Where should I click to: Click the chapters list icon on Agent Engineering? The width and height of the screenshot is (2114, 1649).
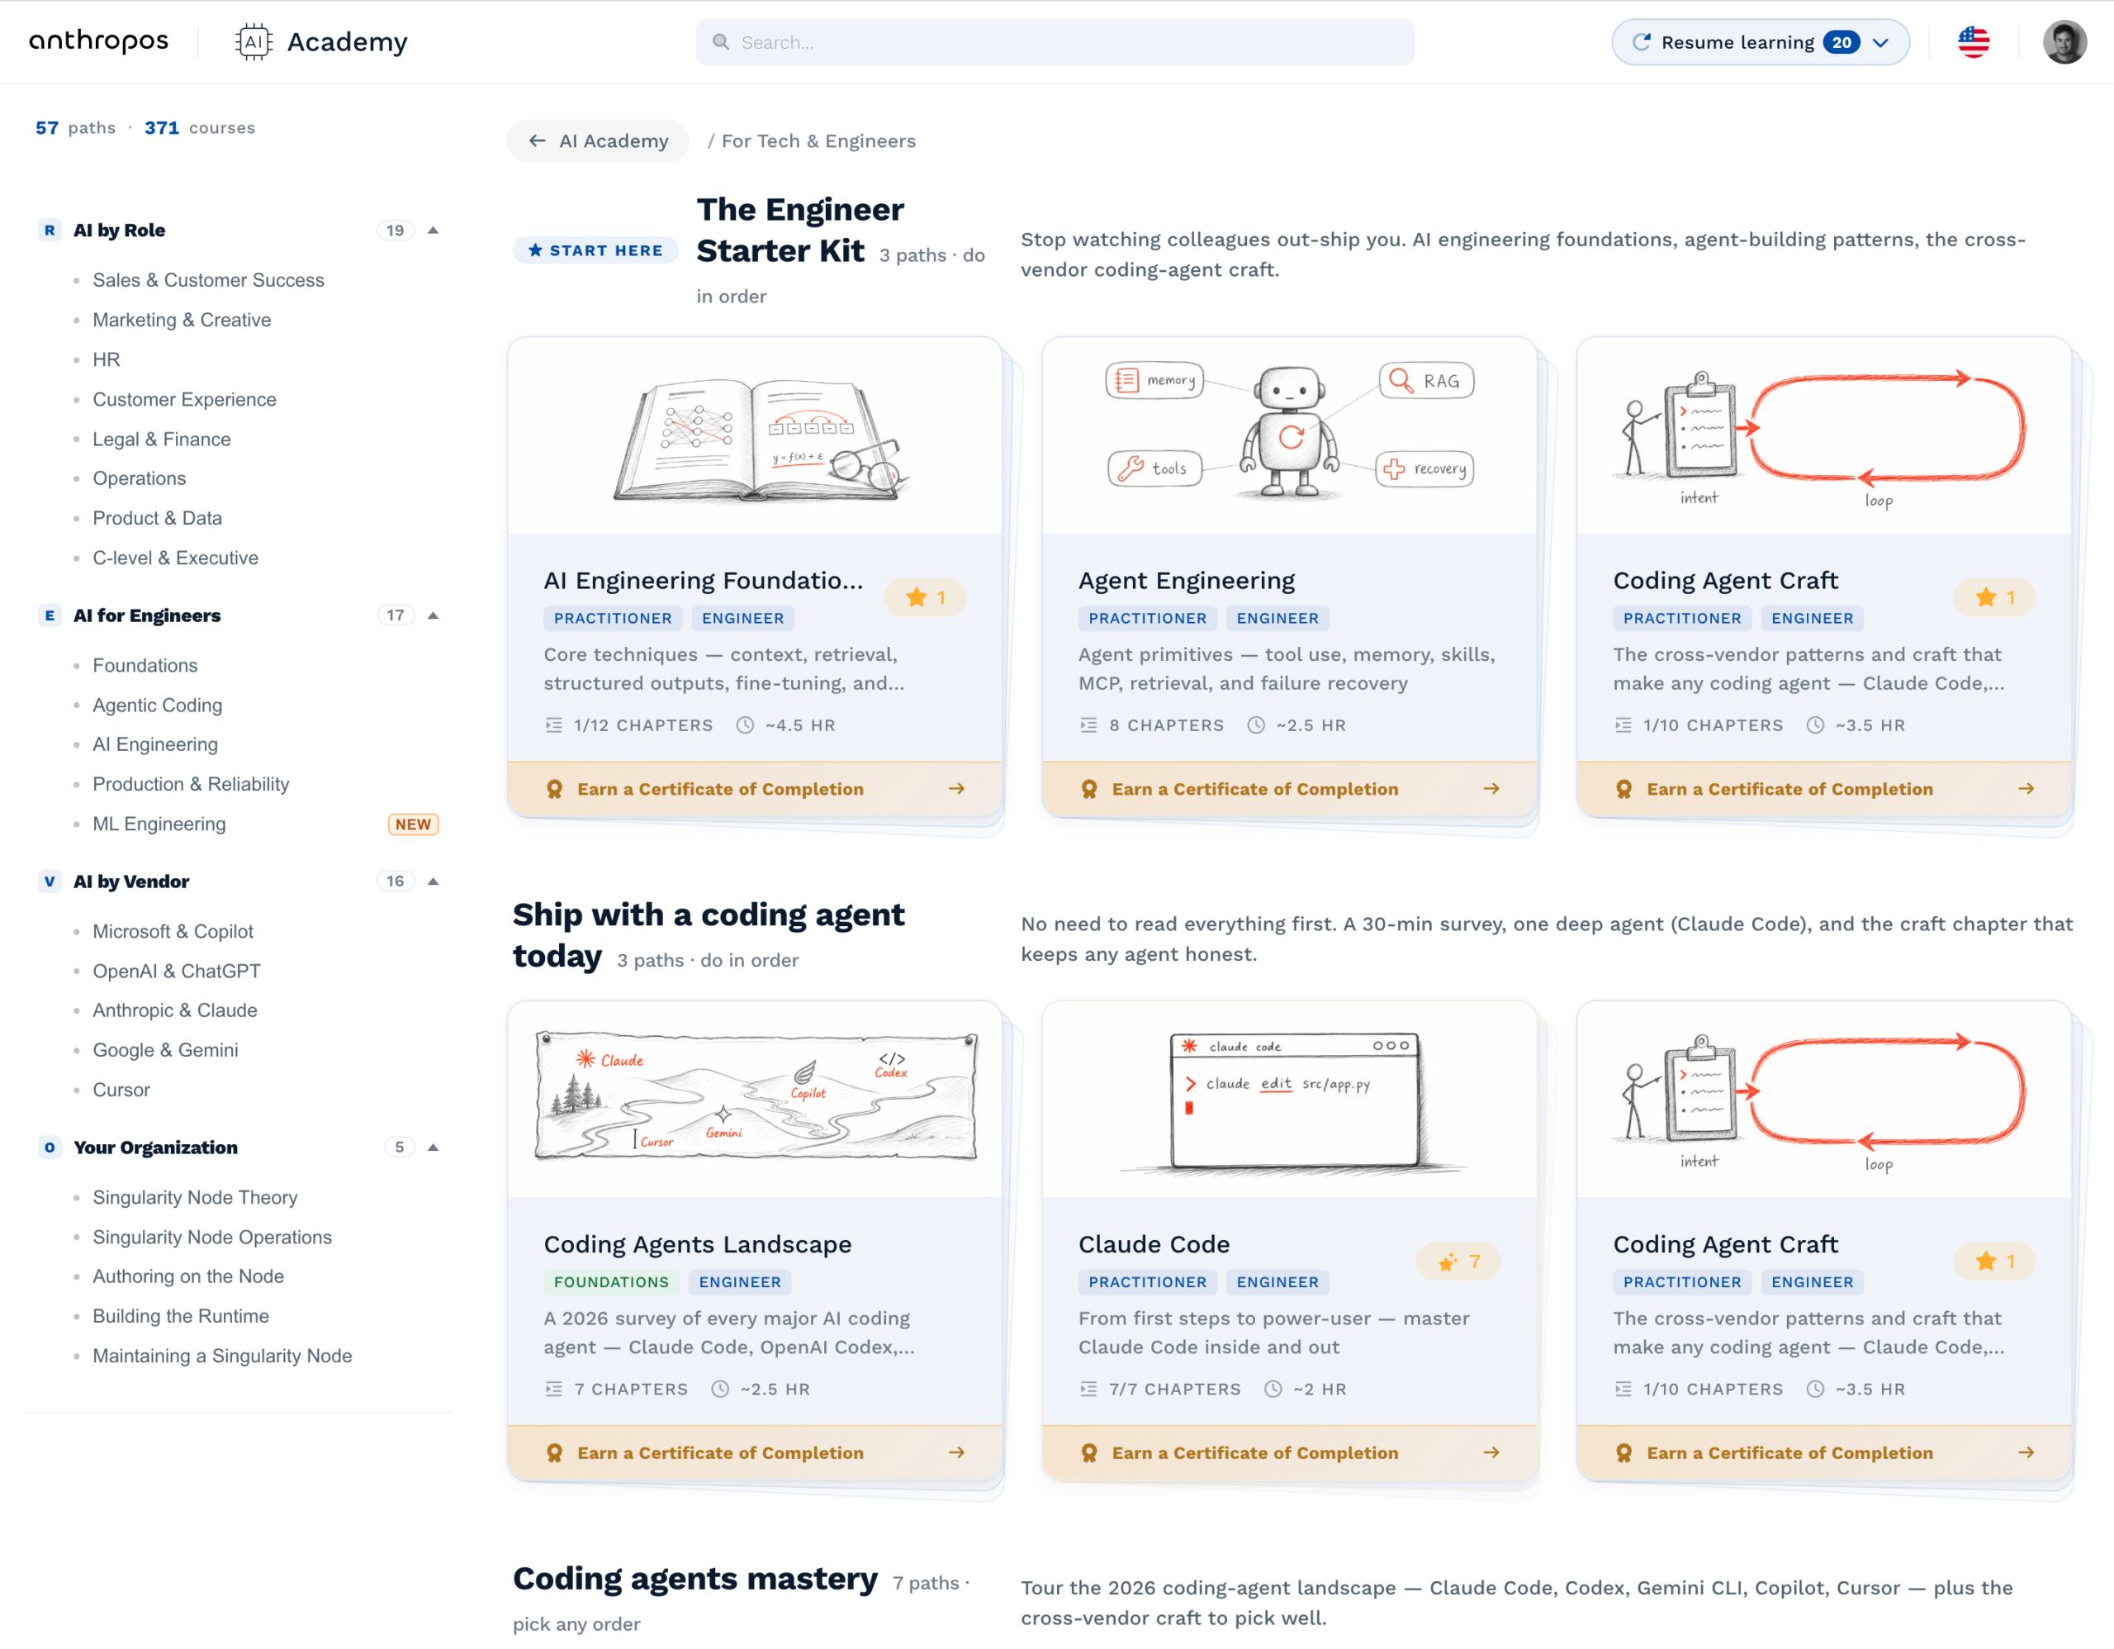point(1089,725)
